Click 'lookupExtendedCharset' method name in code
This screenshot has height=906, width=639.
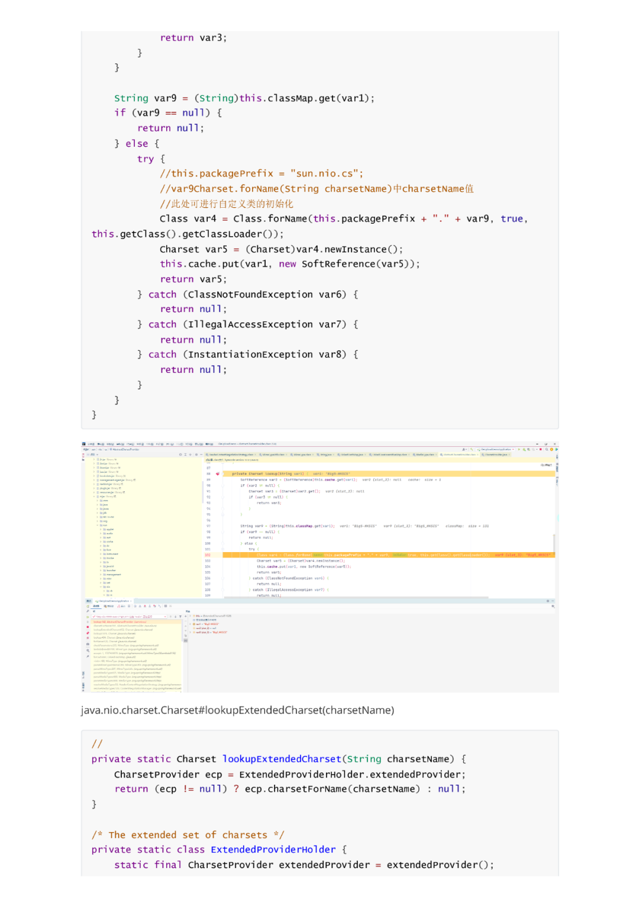(x=282, y=759)
